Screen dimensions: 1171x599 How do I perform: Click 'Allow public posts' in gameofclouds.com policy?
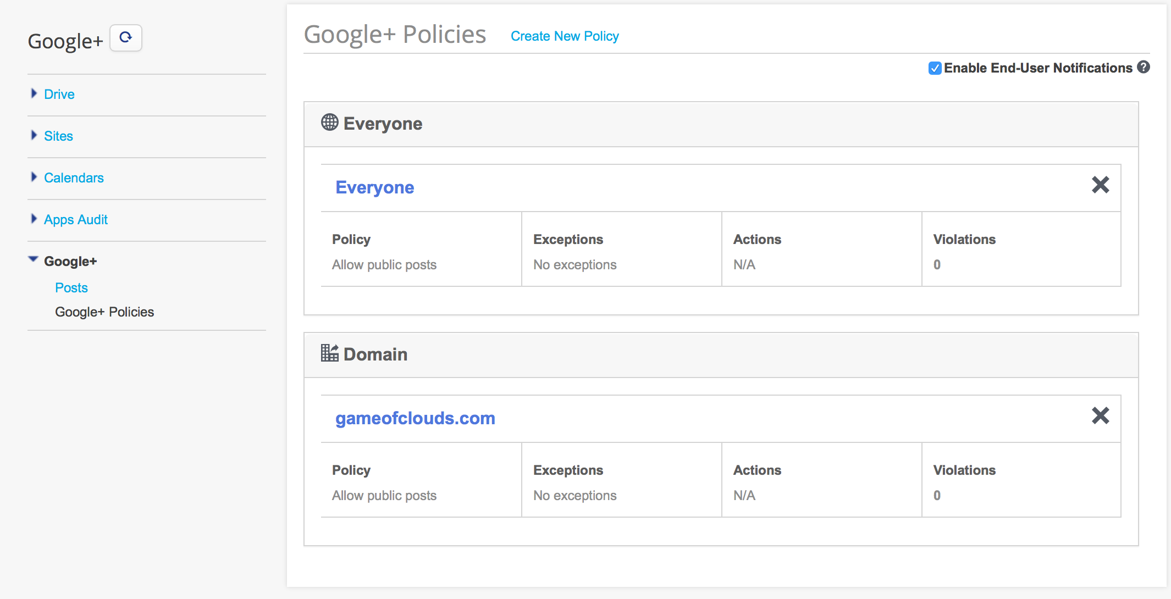(x=384, y=496)
